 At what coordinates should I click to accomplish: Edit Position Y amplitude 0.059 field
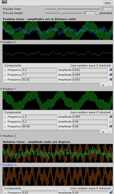coord(90,117)
